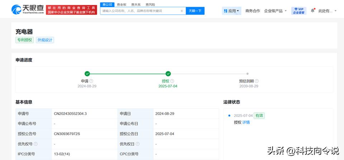Select the 查风险 search tab
Screen dimensions: 344x160
pyautogui.click(x=150, y=4)
